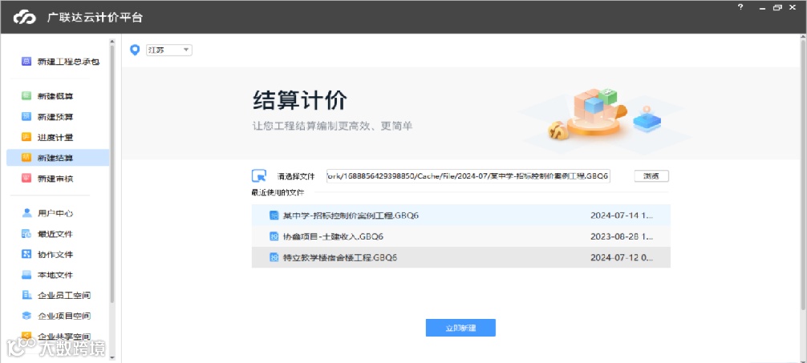The height and width of the screenshot is (363, 807).
Task: Click the 新建结算 sidebar icon
Action: (x=26, y=157)
